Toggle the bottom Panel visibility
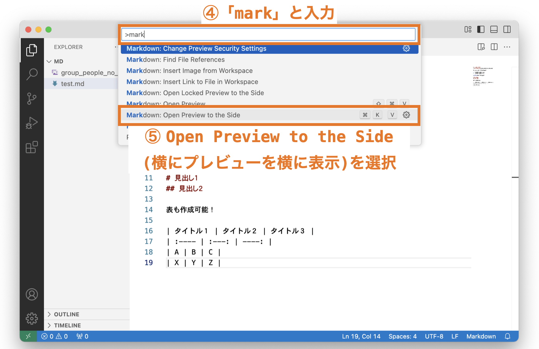539x349 pixels. (x=494, y=30)
